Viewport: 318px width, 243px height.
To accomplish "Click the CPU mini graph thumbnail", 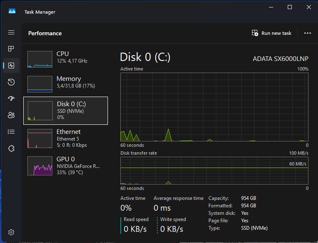I will tap(40, 59).
